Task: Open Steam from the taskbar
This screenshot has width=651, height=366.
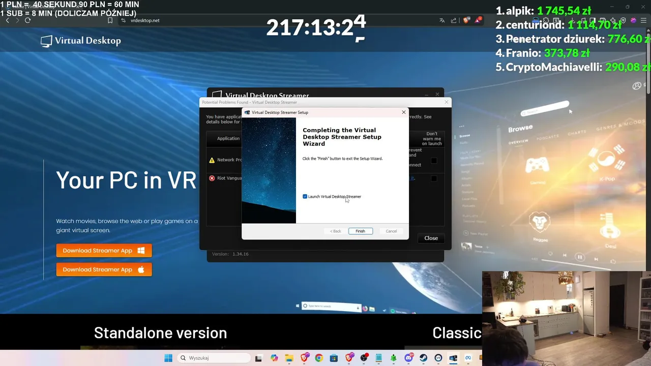Action: click(423, 358)
